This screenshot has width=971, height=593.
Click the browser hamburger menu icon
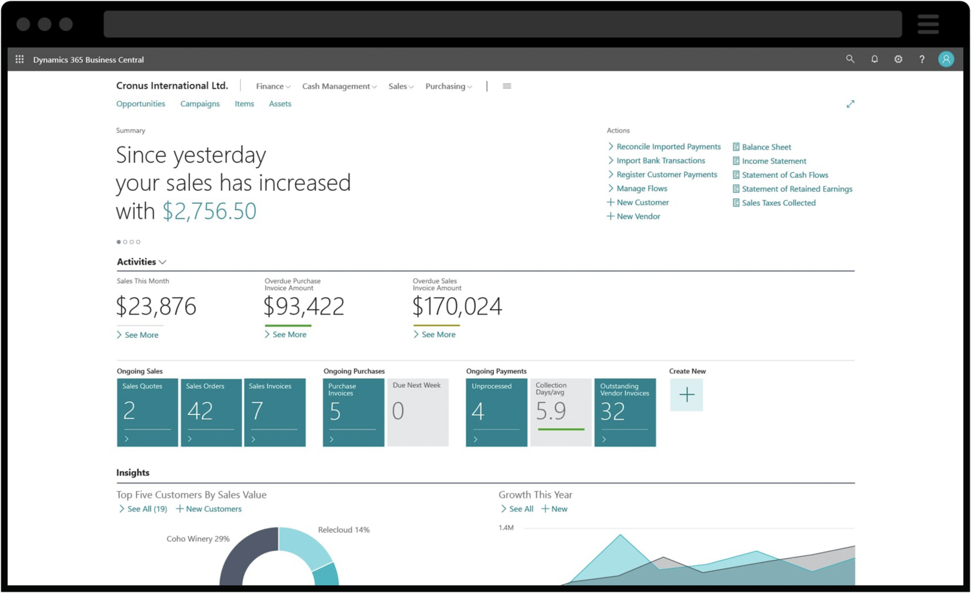pyautogui.click(x=928, y=24)
